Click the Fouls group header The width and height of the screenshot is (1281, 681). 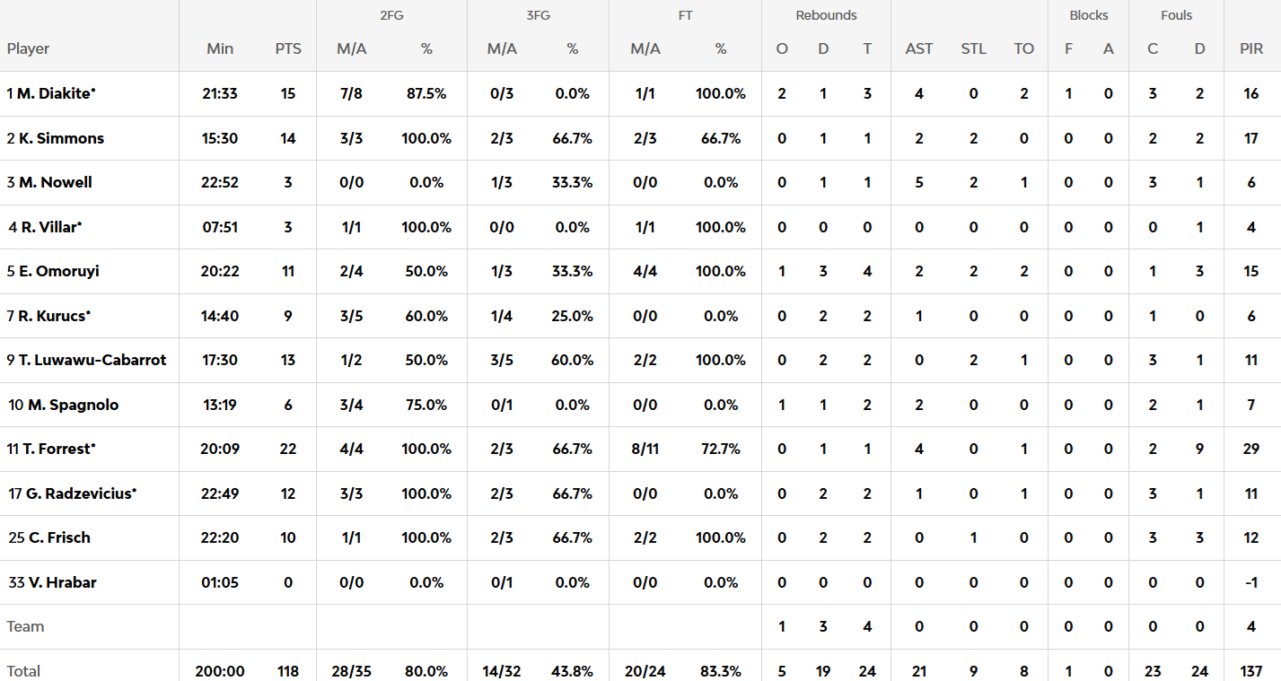click(1176, 15)
